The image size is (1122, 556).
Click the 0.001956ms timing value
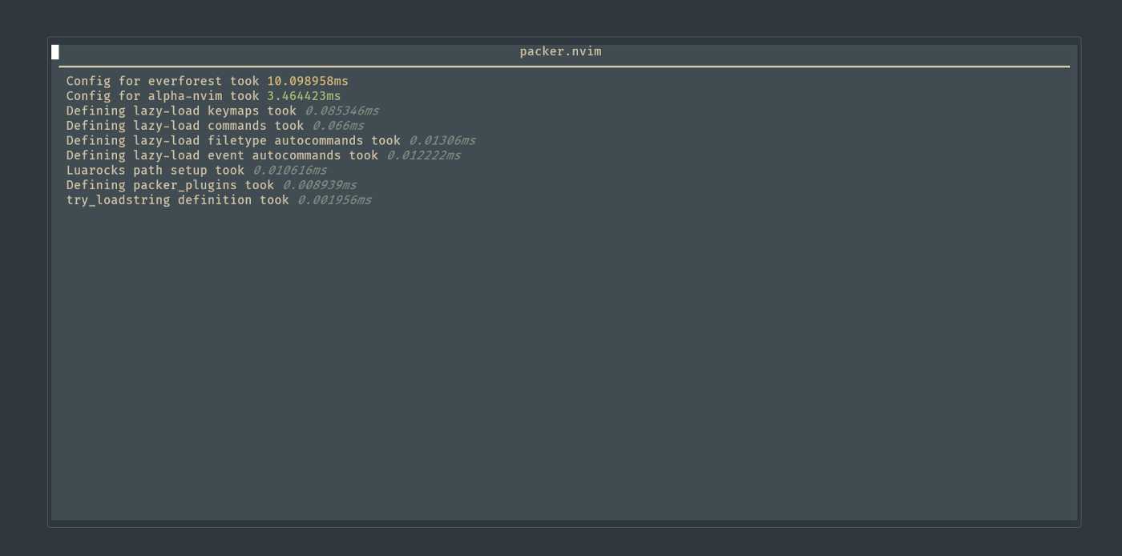point(335,199)
